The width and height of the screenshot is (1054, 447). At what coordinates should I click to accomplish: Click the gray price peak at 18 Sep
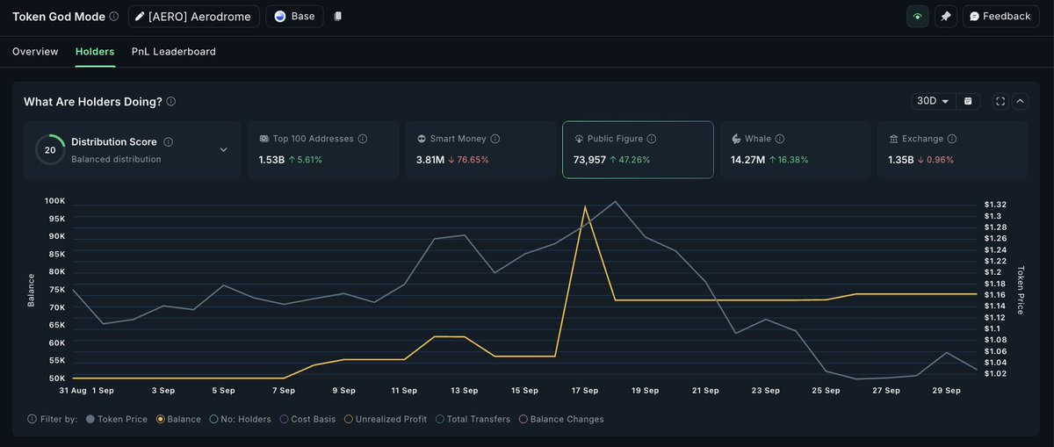tap(616, 201)
